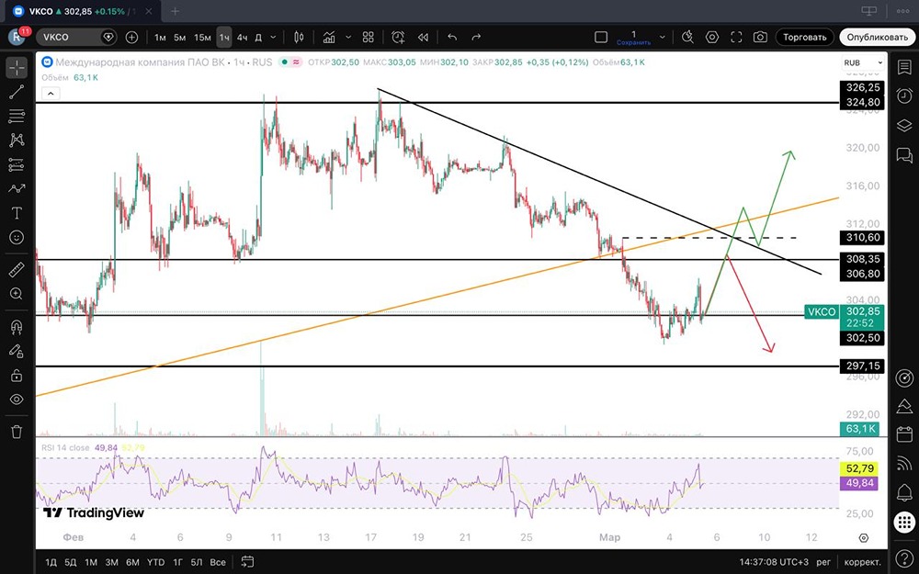This screenshot has height=574, width=919.
Task: Open the object tree layers panel
Action: pos(904,125)
